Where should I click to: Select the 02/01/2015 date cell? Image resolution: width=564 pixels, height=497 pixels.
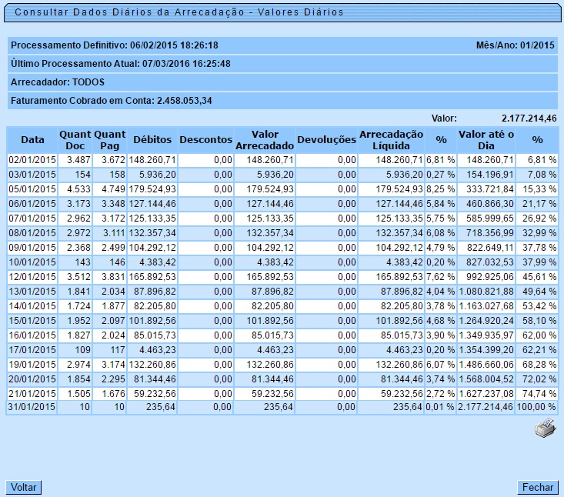pos(32,160)
